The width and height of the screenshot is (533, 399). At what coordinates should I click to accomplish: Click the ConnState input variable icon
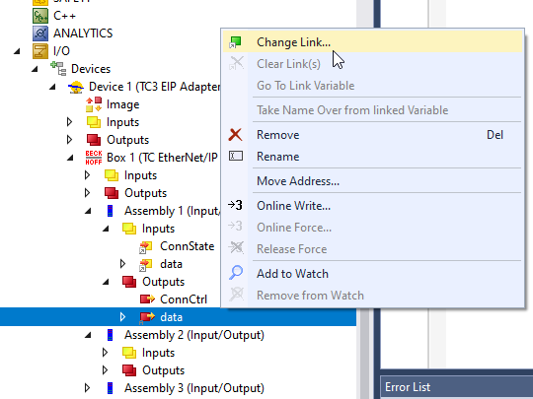[x=146, y=246]
